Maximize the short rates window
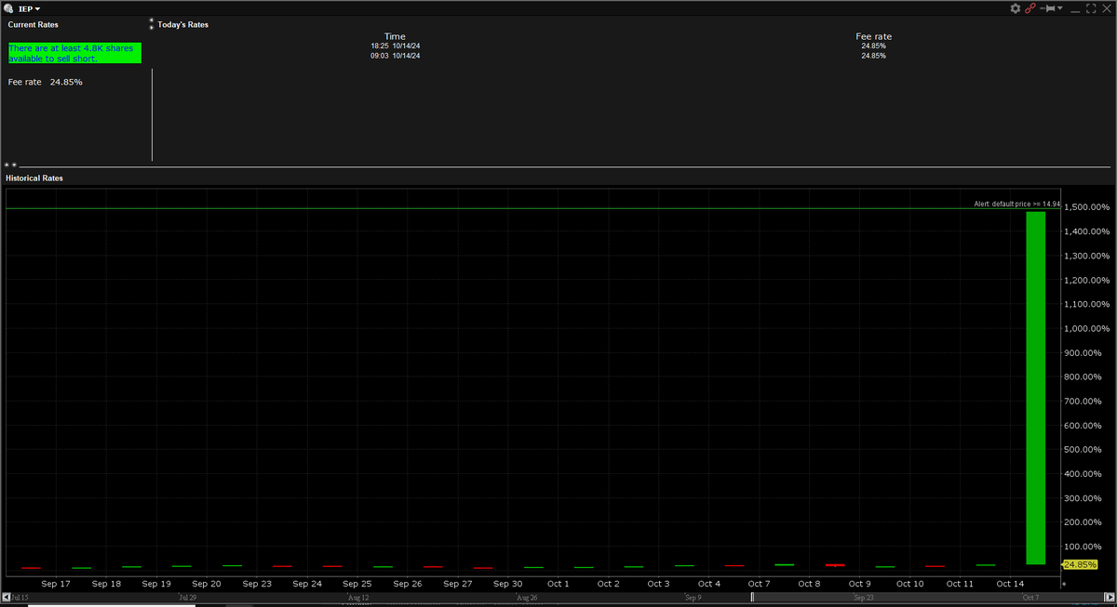The height and width of the screenshot is (607, 1117). (x=1091, y=8)
